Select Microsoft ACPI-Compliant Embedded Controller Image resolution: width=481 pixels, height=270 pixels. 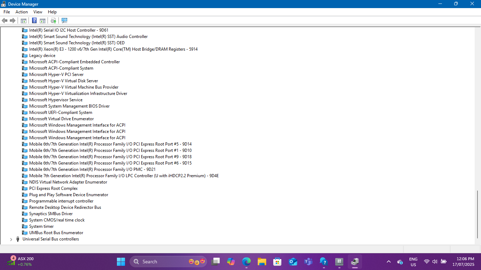tap(74, 62)
